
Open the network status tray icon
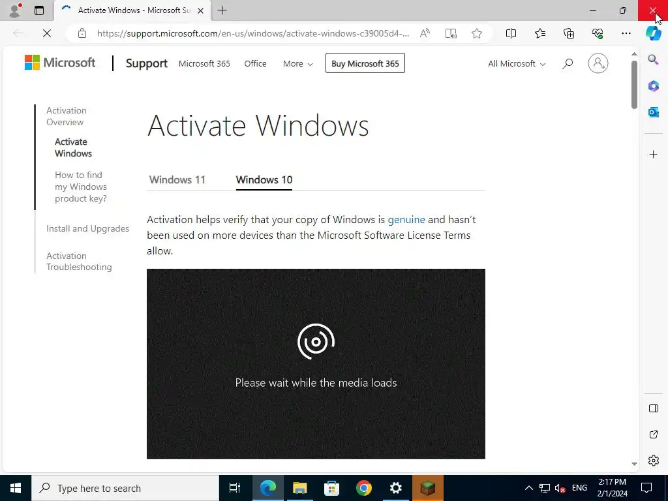point(545,488)
